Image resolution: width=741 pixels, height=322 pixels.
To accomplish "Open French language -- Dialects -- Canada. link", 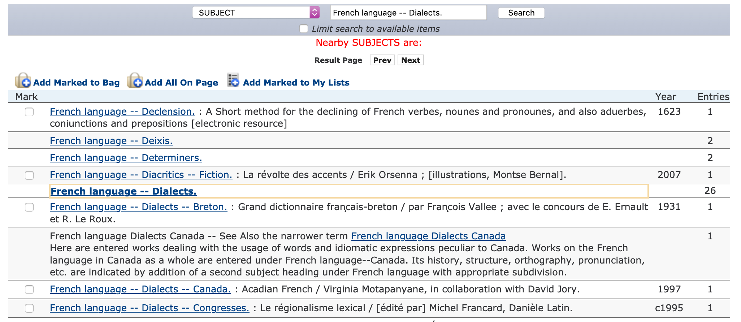I will tap(140, 289).
